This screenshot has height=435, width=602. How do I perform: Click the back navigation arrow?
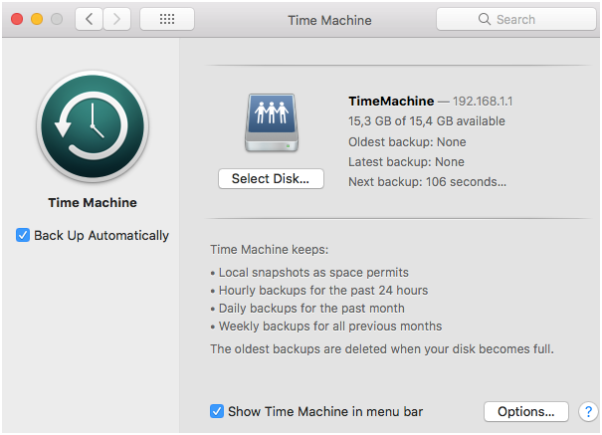point(89,19)
